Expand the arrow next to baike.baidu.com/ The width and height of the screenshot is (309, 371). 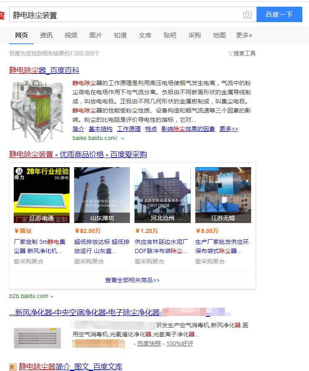[x=123, y=139]
